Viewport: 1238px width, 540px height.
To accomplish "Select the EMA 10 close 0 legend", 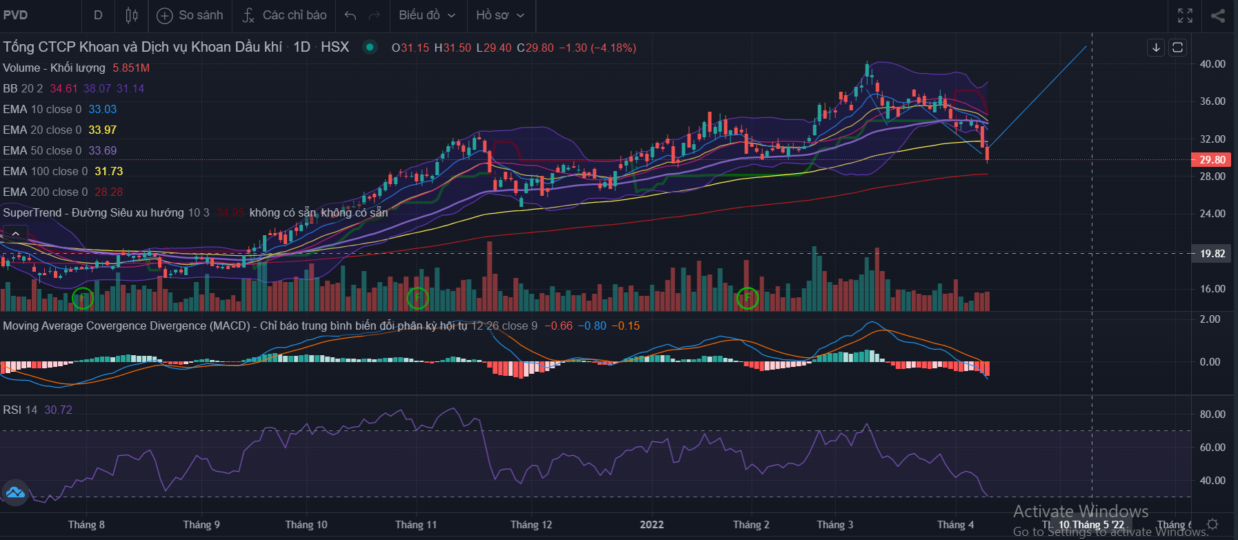I will click(42, 109).
